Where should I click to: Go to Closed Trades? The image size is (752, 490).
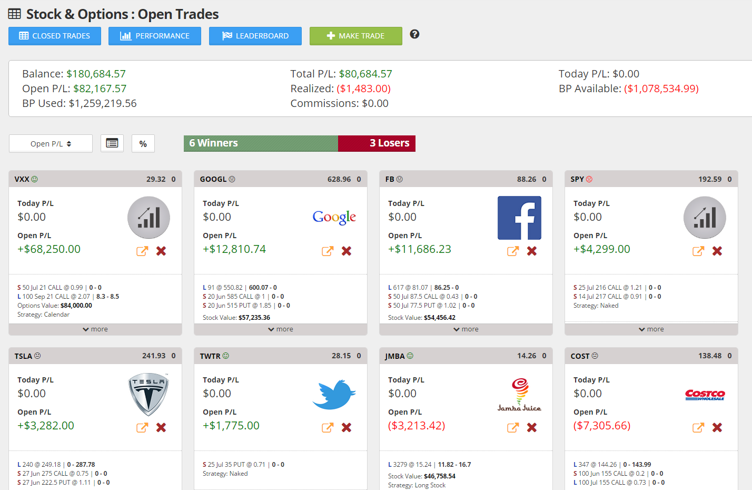[55, 36]
